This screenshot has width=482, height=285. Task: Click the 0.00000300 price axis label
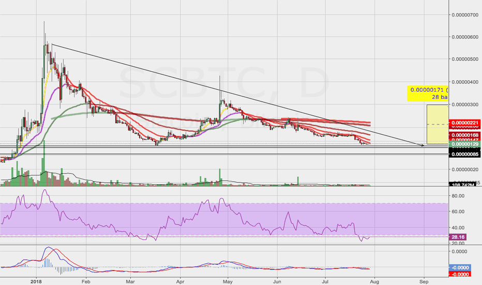pyautogui.click(x=465, y=105)
